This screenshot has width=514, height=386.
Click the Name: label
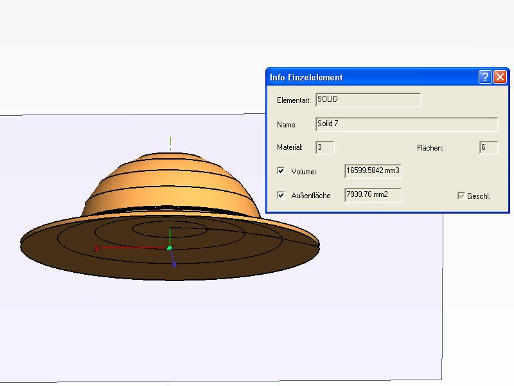tap(287, 125)
